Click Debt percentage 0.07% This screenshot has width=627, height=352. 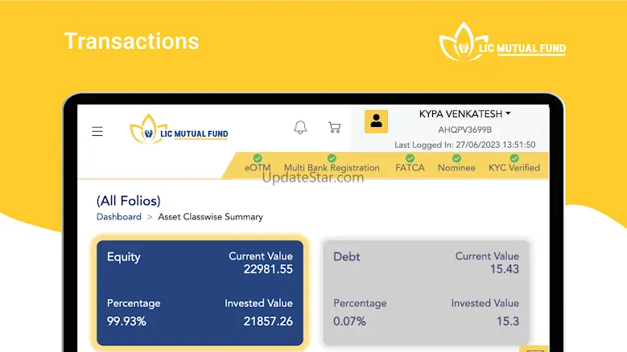pyautogui.click(x=349, y=321)
